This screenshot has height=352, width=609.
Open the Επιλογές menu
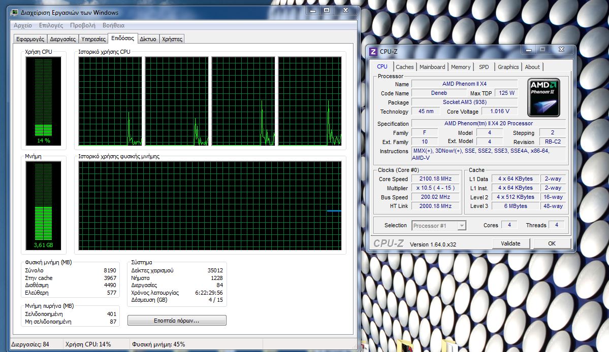point(51,25)
